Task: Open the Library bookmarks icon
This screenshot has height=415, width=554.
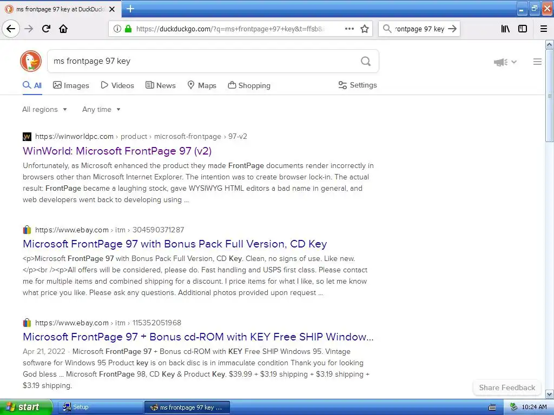Action: (505, 29)
